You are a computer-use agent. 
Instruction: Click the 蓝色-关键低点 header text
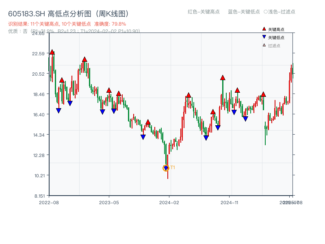[244, 12]
